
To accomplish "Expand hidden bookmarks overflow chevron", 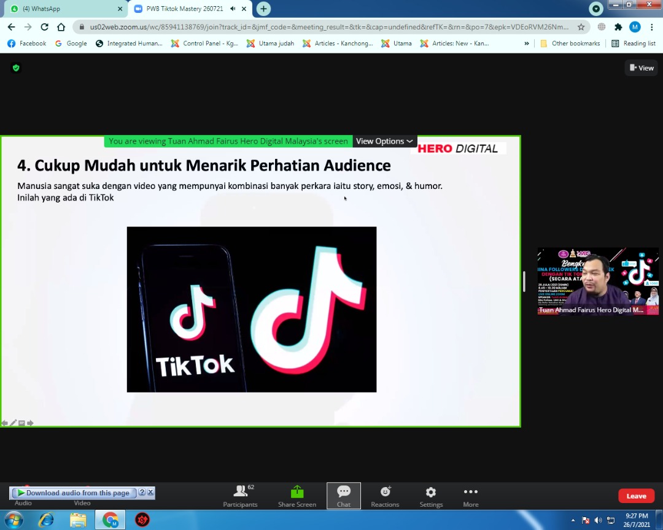I will pyautogui.click(x=526, y=44).
